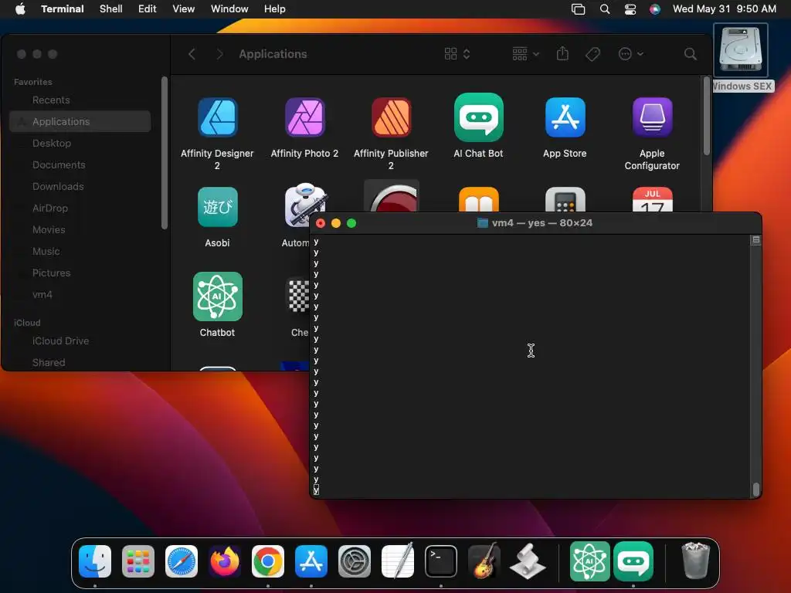This screenshot has height=593, width=791.
Task: Select the Asobi app icon
Action: (217, 207)
